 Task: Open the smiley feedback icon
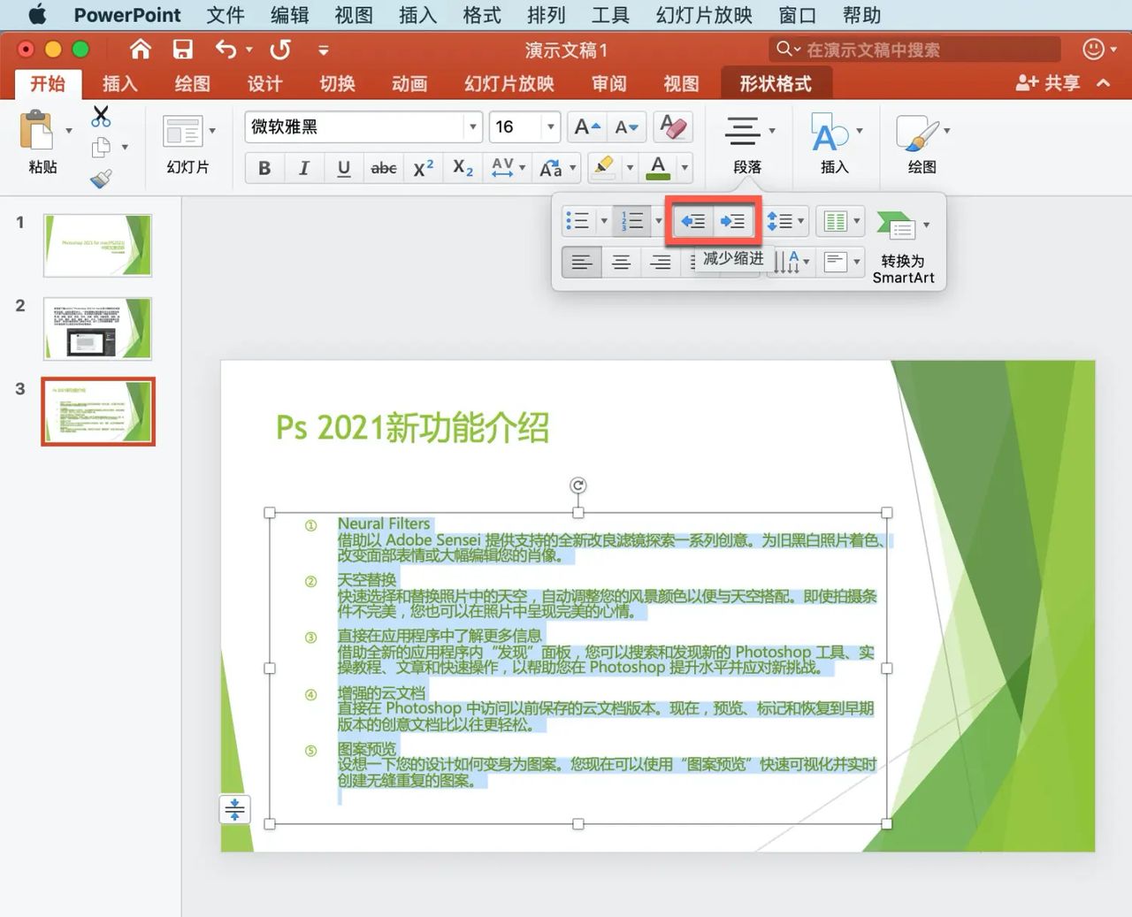1094,50
